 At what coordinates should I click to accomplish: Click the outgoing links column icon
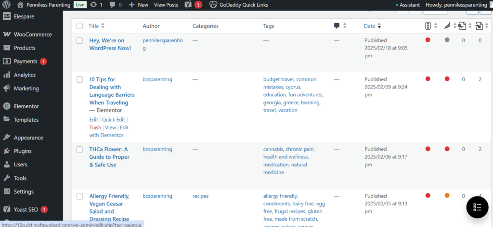click(462, 26)
